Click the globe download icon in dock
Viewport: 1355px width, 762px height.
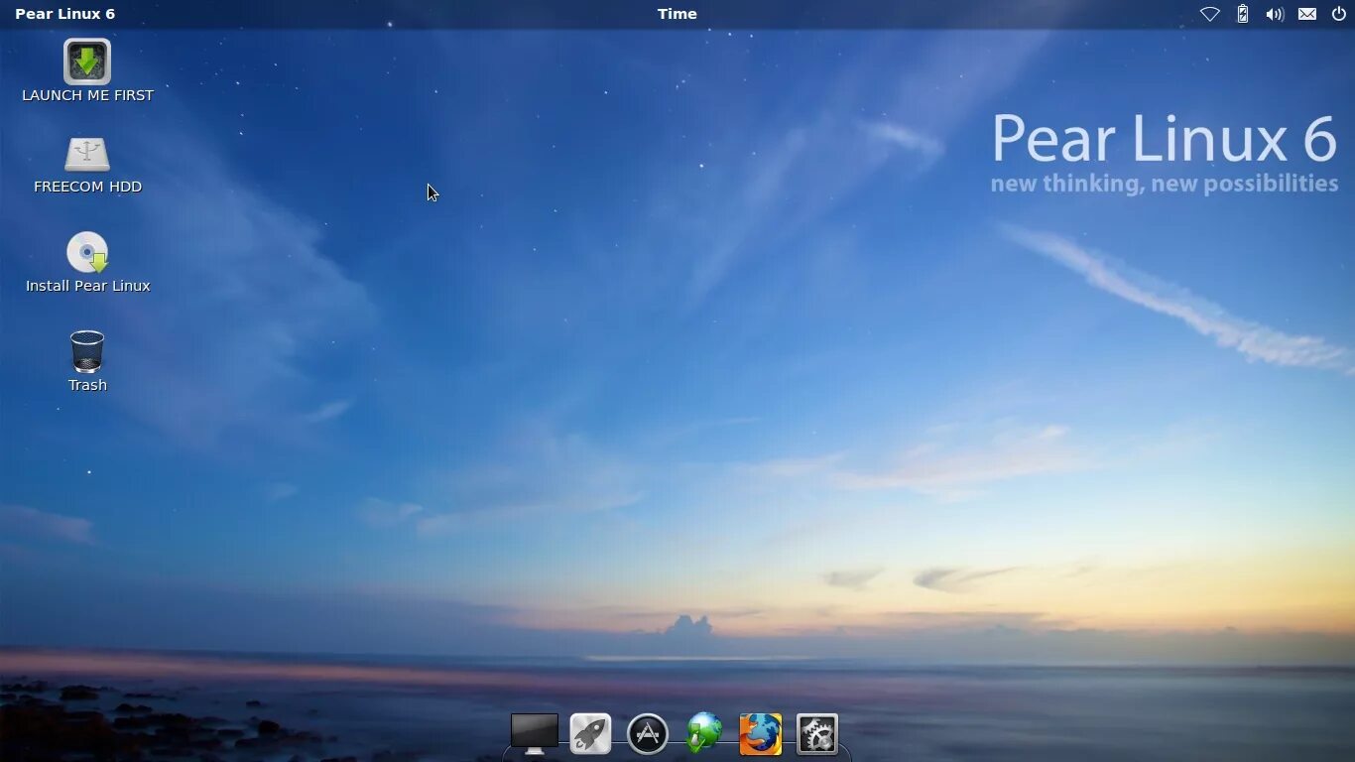[x=704, y=734]
